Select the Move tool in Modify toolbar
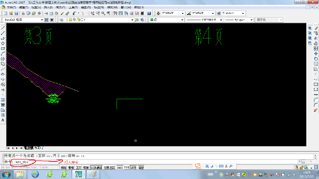 (316, 53)
